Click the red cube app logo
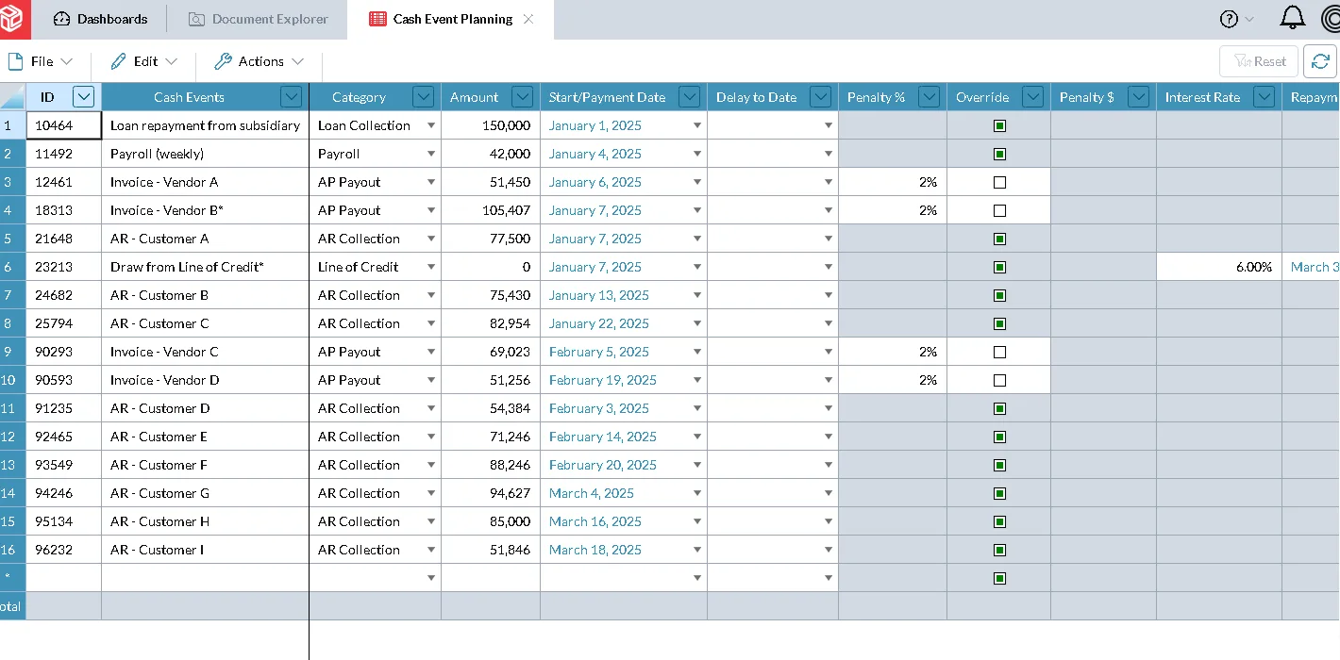Viewport: 1340px width, 660px height. tap(15, 19)
